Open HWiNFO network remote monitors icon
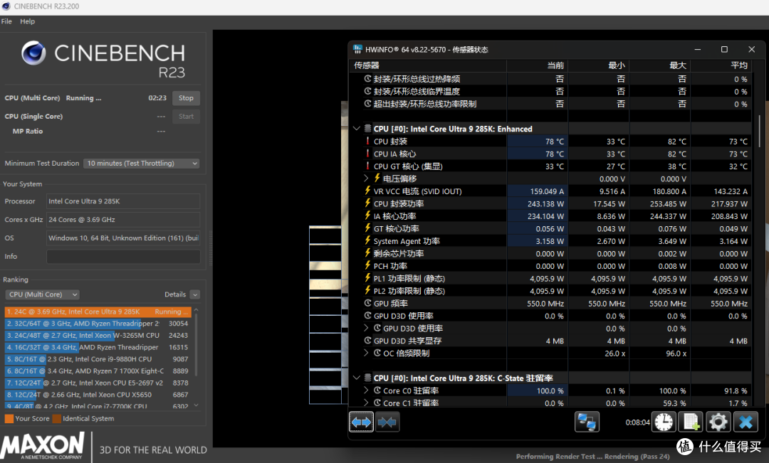 click(x=587, y=422)
